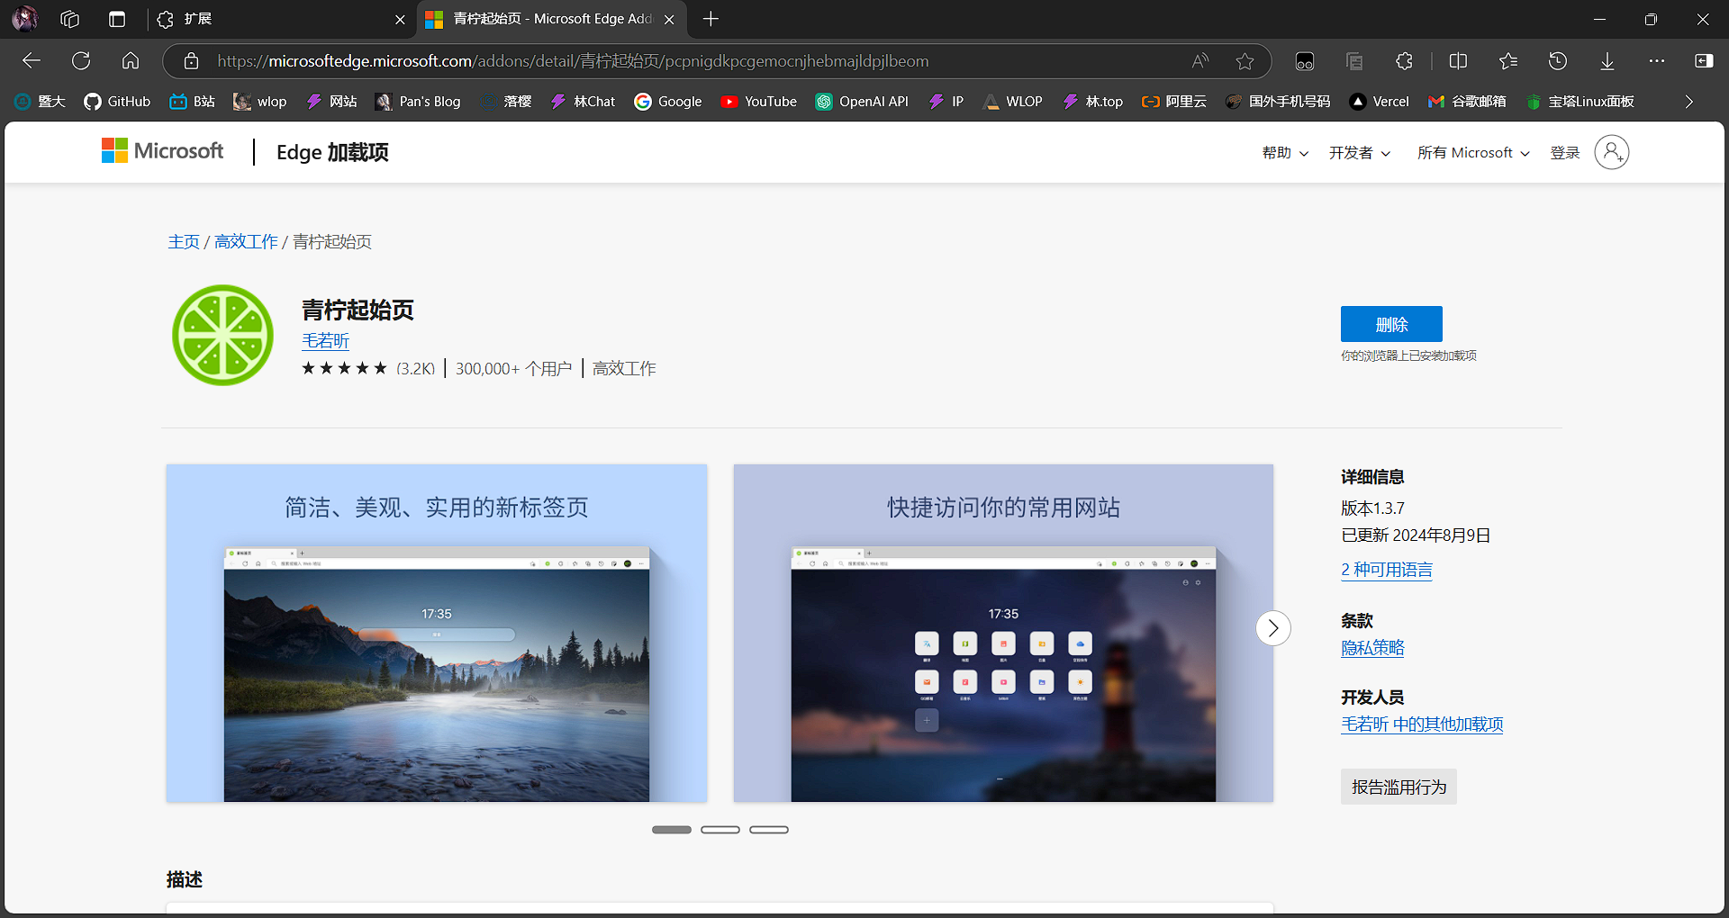
Task: Open second screenshot 快捷访问 thumbnail
Action: click(1003, 634)
